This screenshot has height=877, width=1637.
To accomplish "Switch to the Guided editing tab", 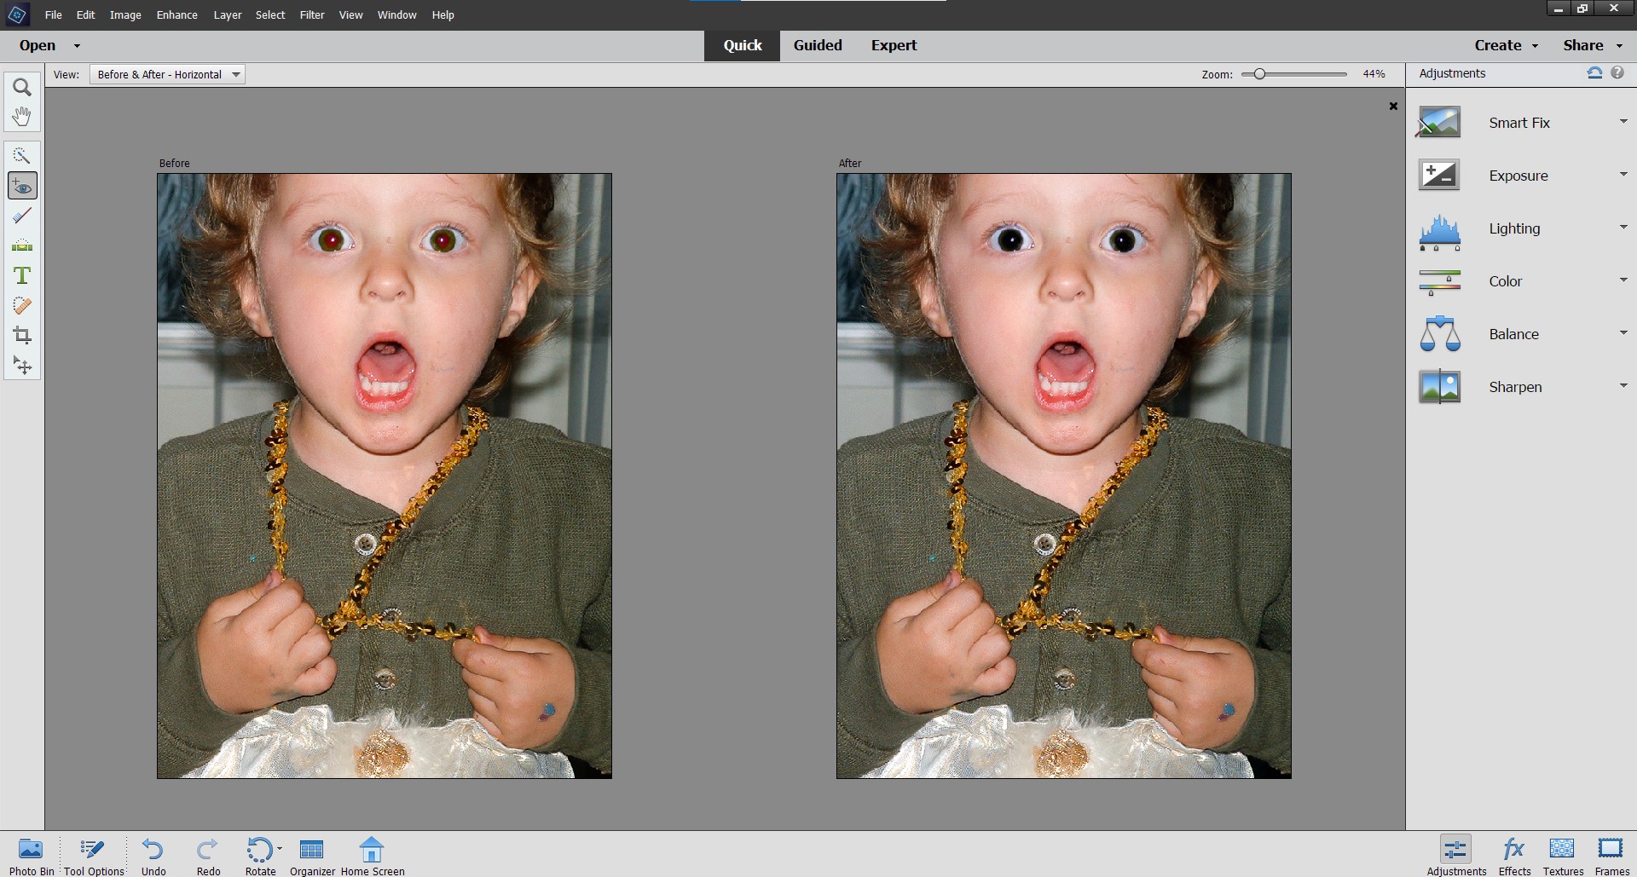I will [x=818, y=45].
